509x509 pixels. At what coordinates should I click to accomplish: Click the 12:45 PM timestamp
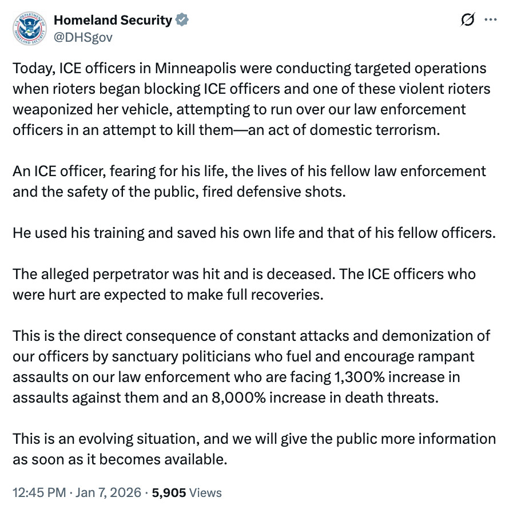(x=37, y=492)
